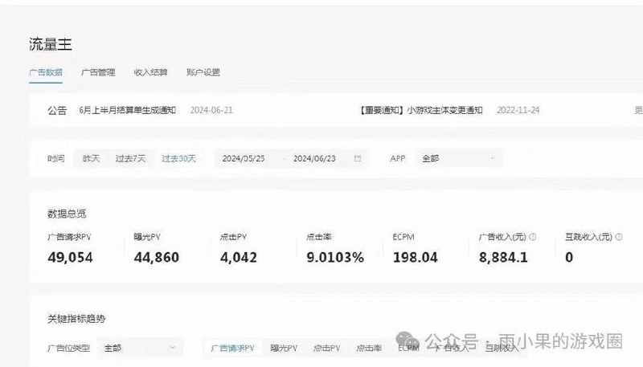Click the info icon beside 广告收入(元)
This screenshot has width=643, height=367.
[x=533, y=237]
